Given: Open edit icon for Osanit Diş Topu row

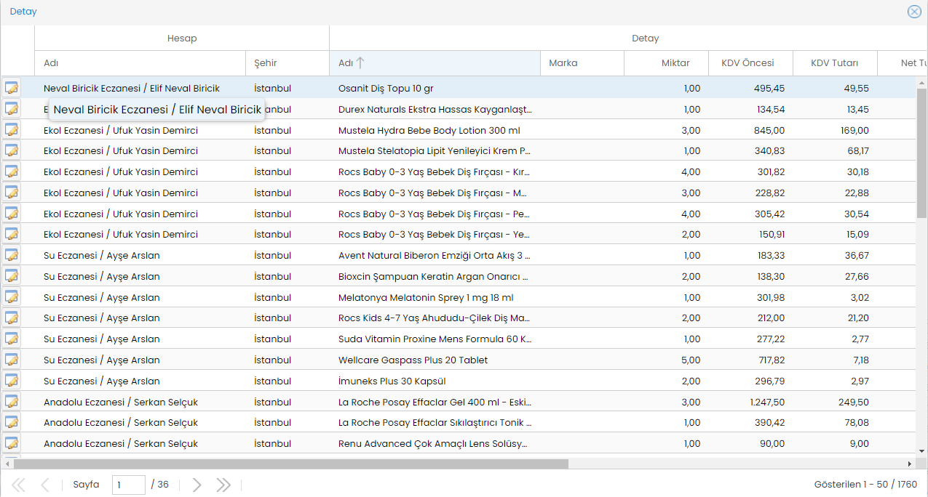Looking at the screenshot, I should 12,88.
